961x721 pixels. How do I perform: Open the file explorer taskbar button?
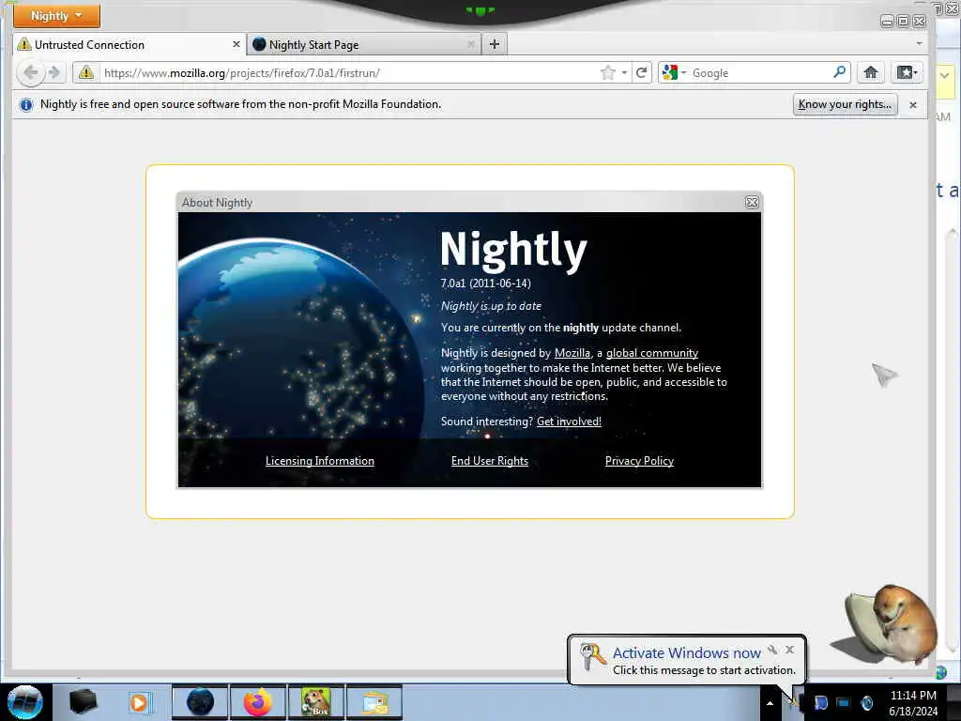[x=374, y=702]
